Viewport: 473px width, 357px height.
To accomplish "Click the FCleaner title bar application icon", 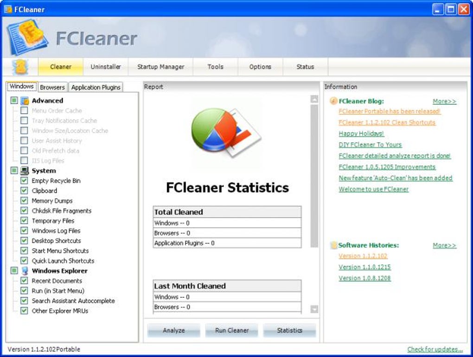I will pyautogui.click(x=8, y=9).
